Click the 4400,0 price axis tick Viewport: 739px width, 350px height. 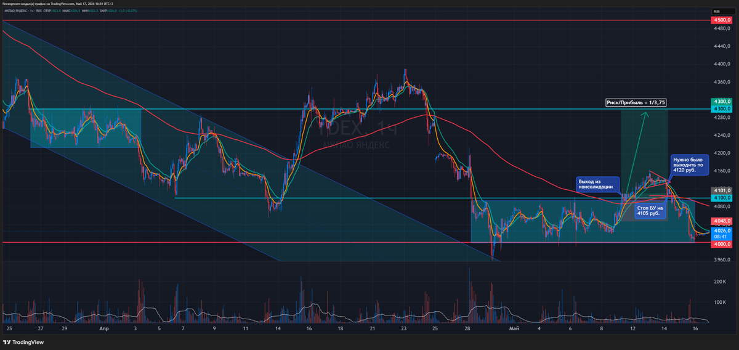721,64
